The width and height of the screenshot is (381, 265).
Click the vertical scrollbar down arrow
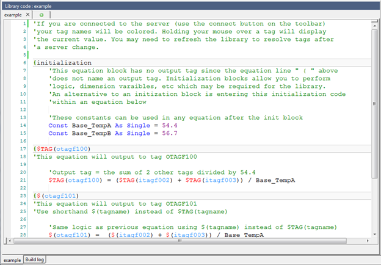point(374,234)
